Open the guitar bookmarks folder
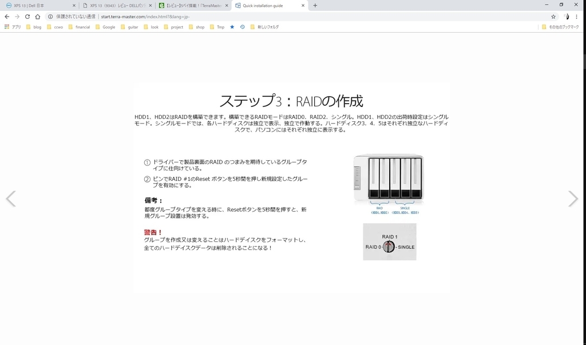 pyautogui.click(x=129, y=27)
